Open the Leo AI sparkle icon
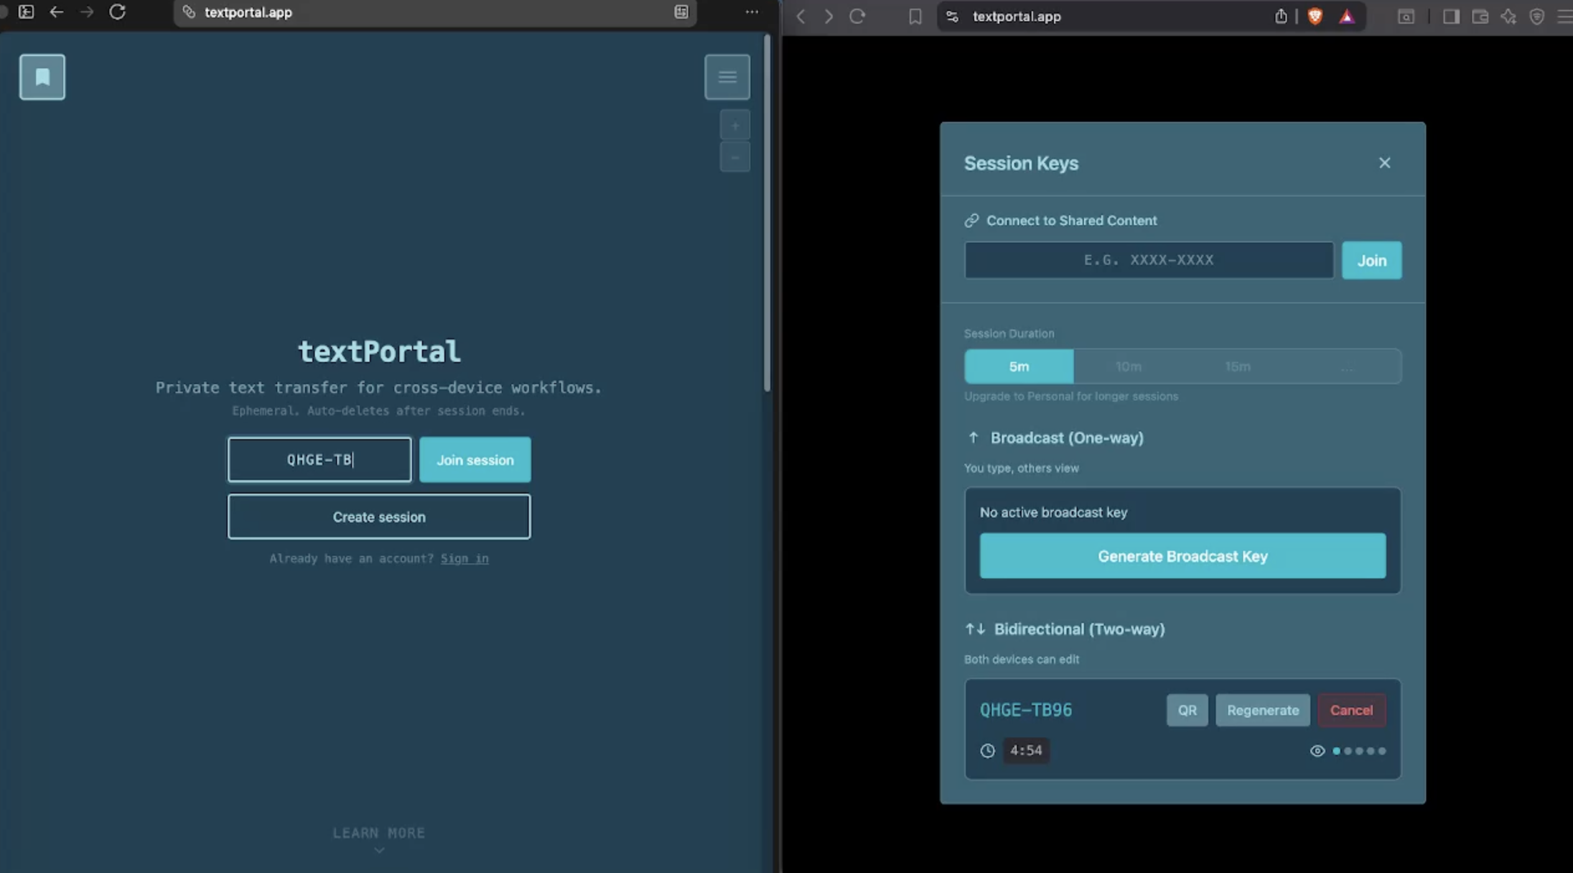This screenshot has width=1573, height=873. point(1508,17)
